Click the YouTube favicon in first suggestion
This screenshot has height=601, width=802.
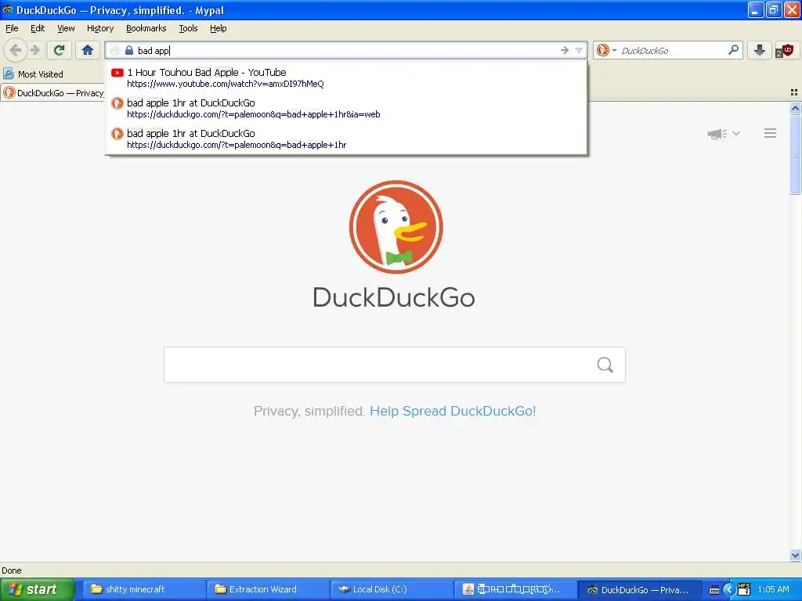point(117,73)
